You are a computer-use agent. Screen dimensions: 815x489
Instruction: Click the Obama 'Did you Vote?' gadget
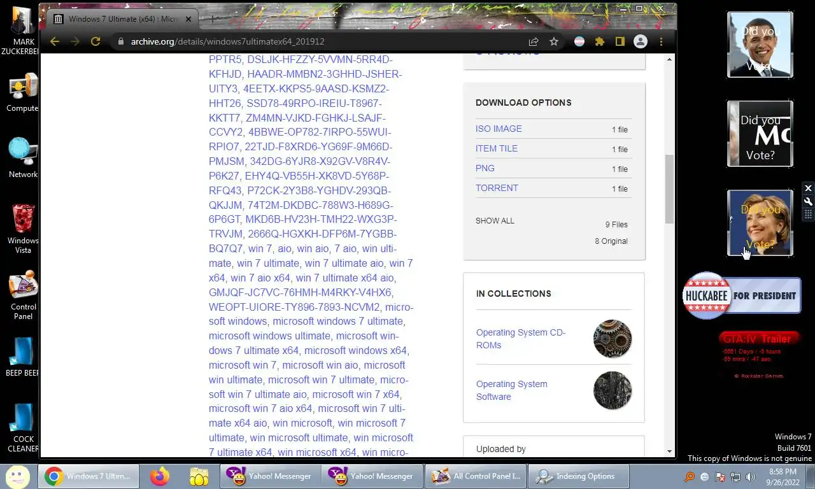760,45
